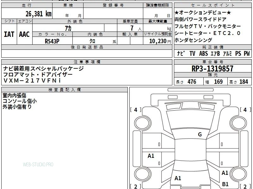Screen dimensions: 253x189
Task: Click the length value 476
Action: 192,82
